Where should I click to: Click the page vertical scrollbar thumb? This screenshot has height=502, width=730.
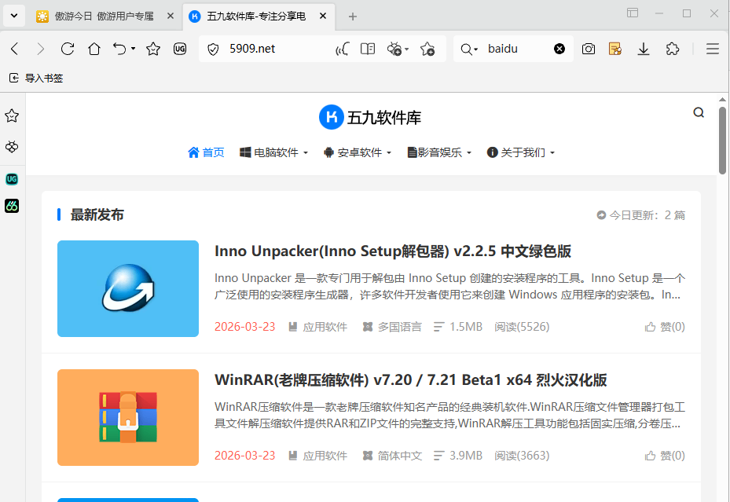click(722, 140)
